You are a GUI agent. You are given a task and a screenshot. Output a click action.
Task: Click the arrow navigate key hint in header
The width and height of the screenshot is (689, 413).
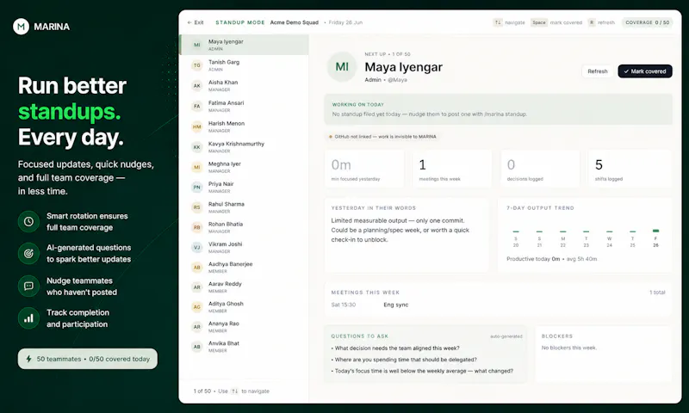tap(498, 22)
